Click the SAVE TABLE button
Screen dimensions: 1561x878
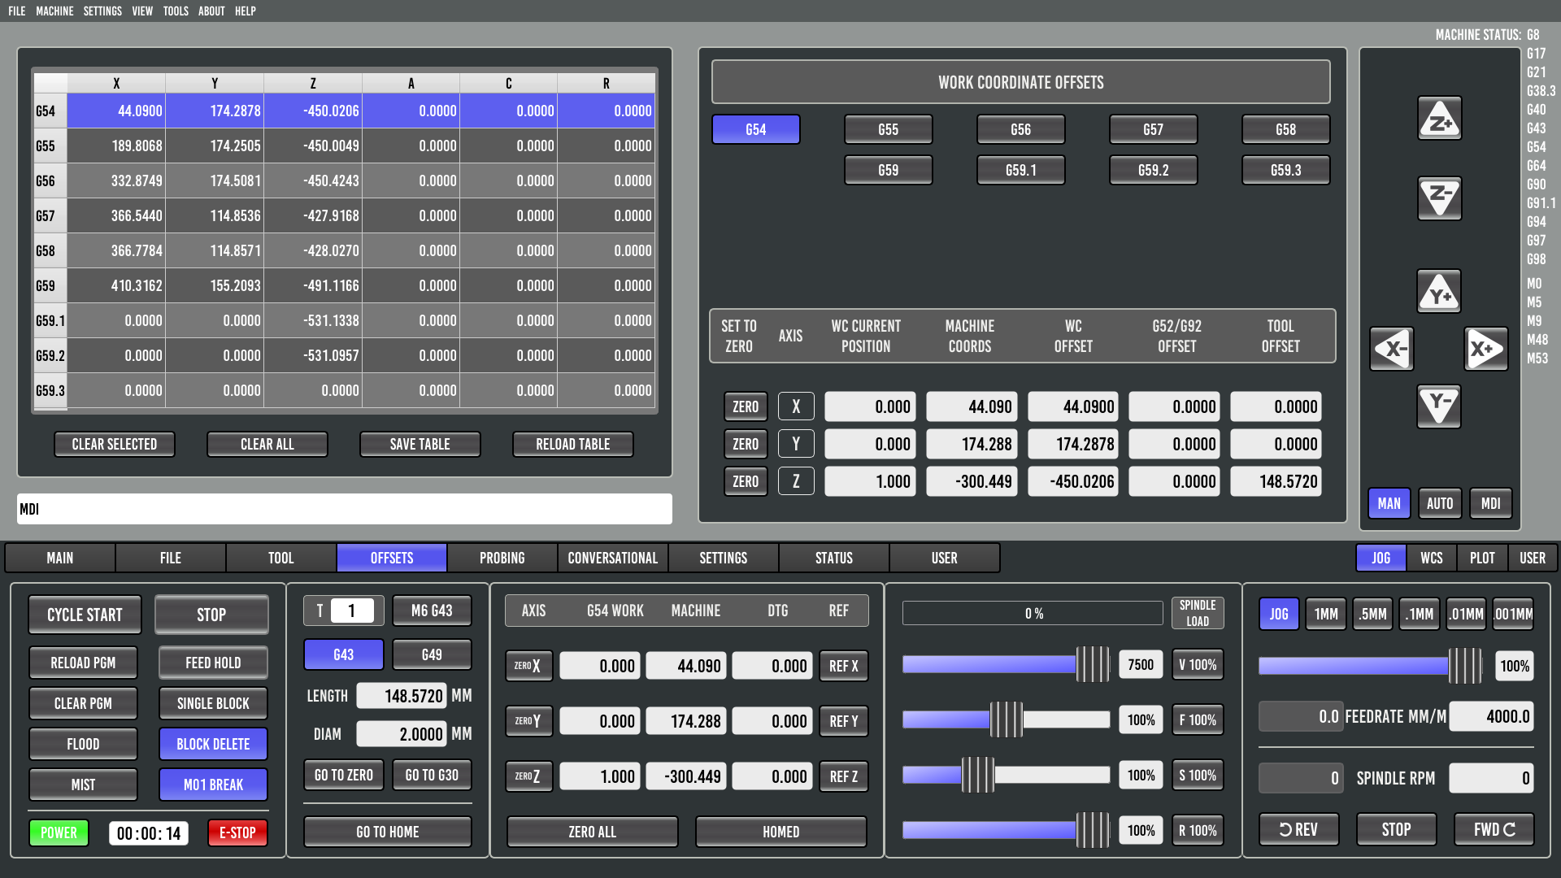click(420, 444)
